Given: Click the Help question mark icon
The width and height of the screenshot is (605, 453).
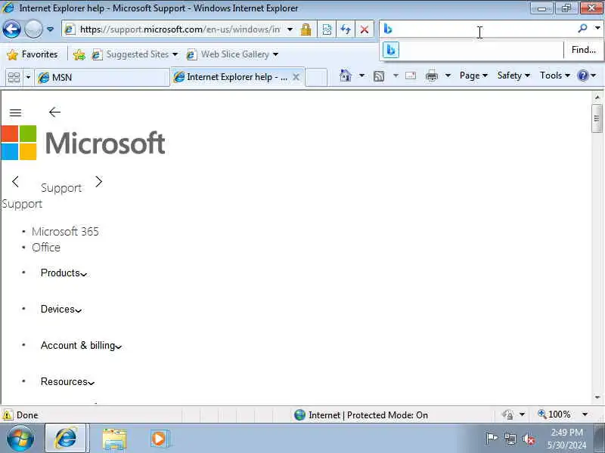Looking at the screenshot, I should [x=582, y=75].
